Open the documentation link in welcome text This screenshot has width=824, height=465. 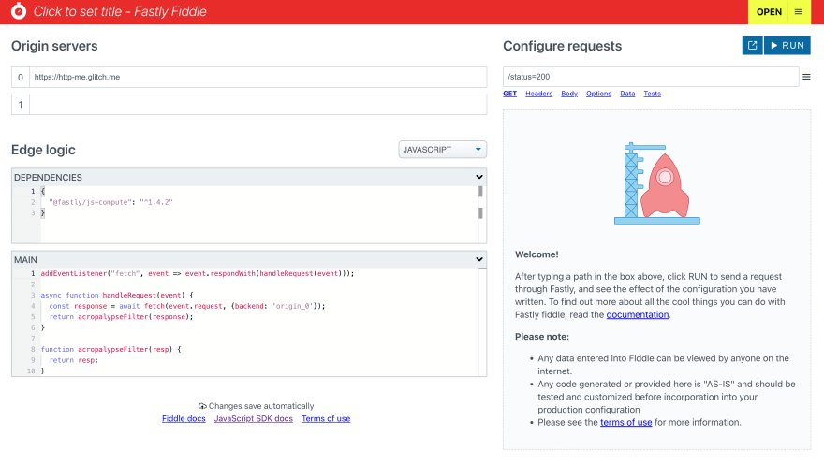[638, 315]
